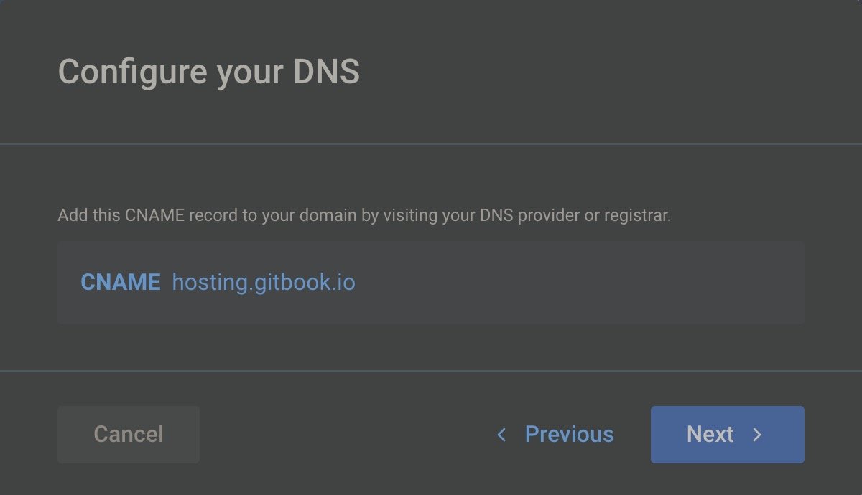
Task: Click the right chevron inside Next button
Action: point(756,435)
